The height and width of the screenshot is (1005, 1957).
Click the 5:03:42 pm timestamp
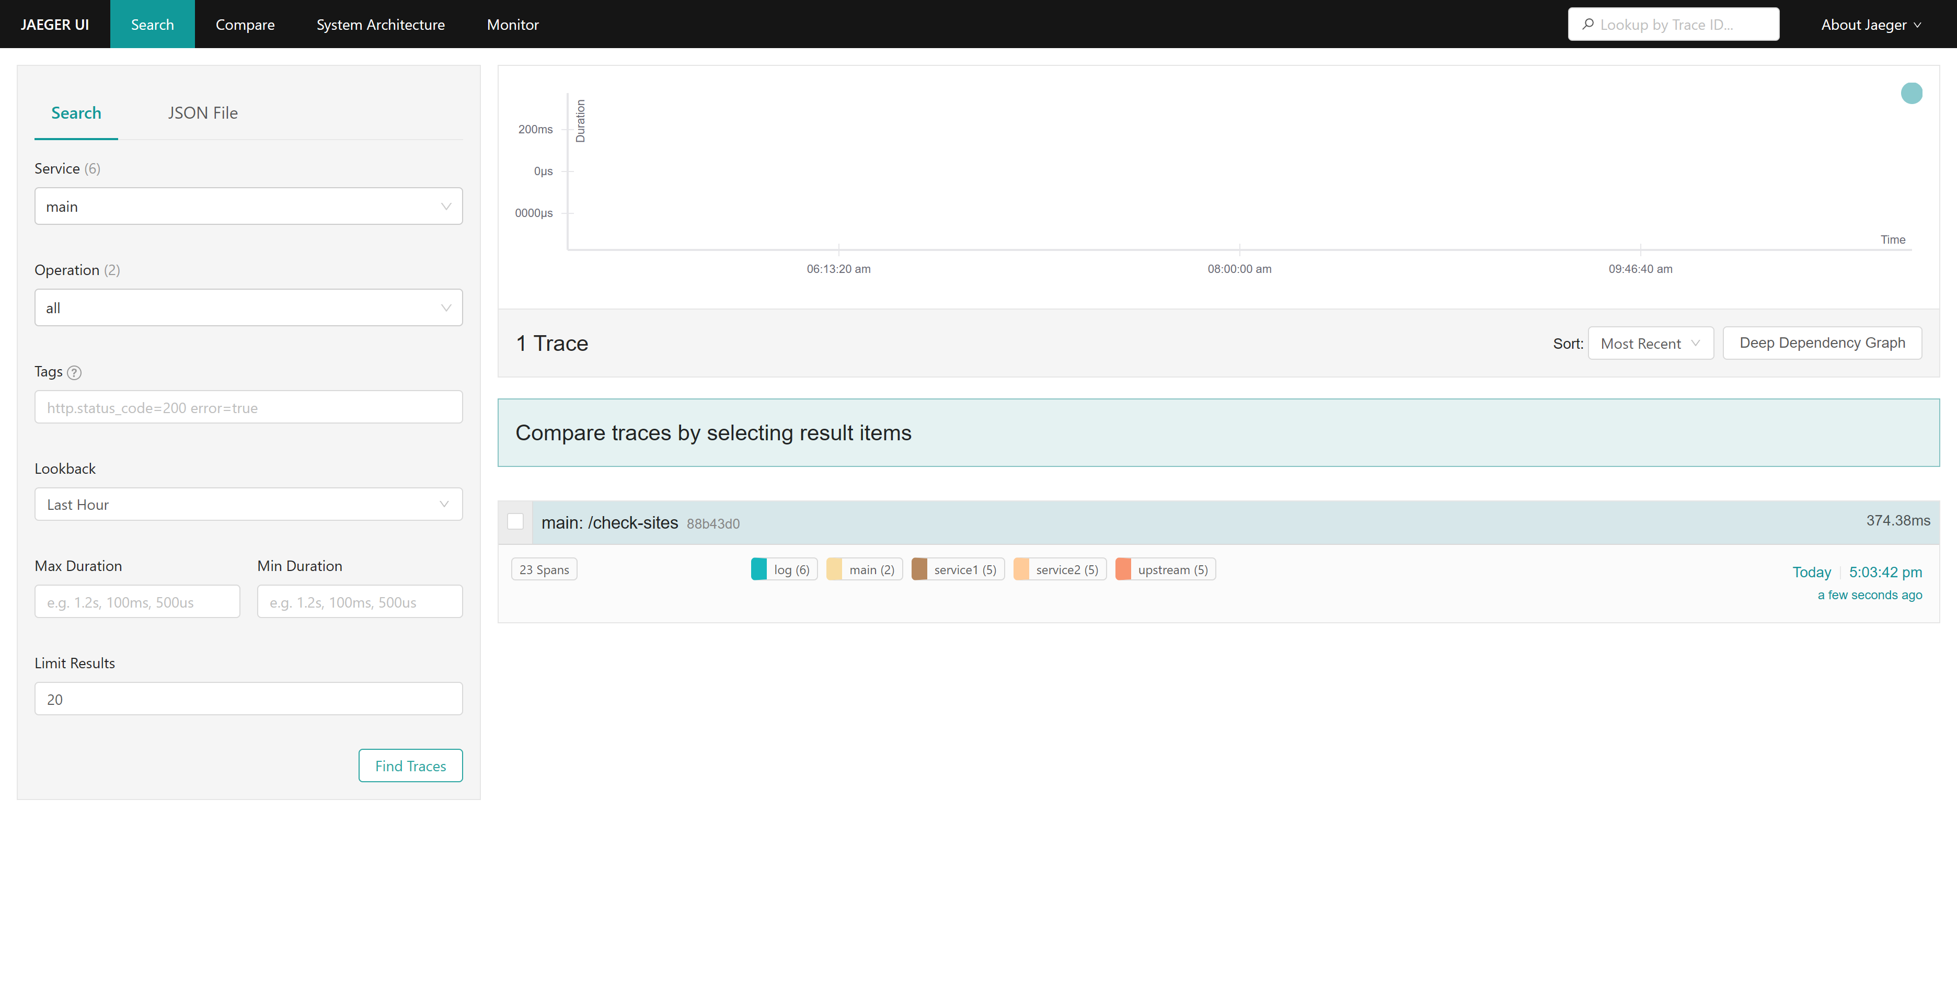point(1885,573)
